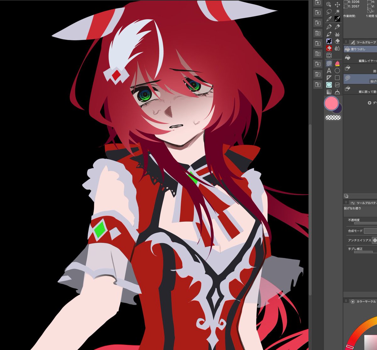
Task: Select the Blend droplets tool
Action: pos(337,48)
